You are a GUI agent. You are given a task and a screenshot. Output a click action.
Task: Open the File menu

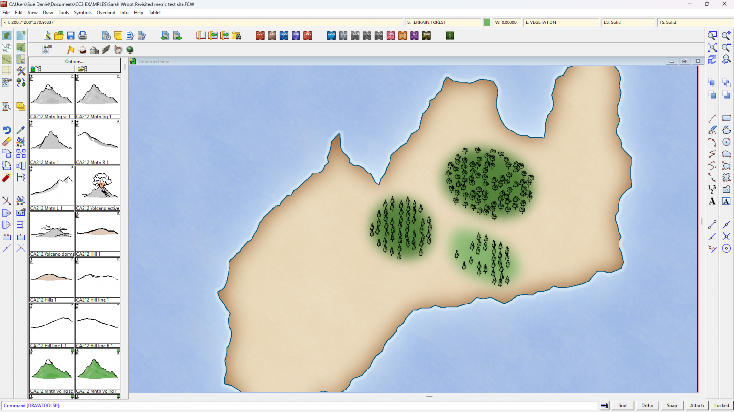tap(6, 13)
